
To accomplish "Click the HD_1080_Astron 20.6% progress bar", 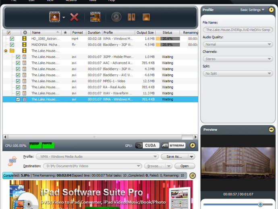I will pyautogui.click(x=168, y=39).
